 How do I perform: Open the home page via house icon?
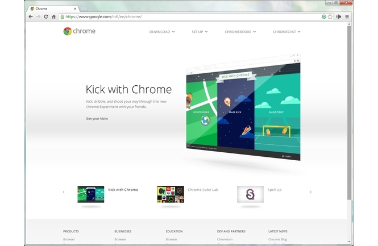click(x=54, y=16)
